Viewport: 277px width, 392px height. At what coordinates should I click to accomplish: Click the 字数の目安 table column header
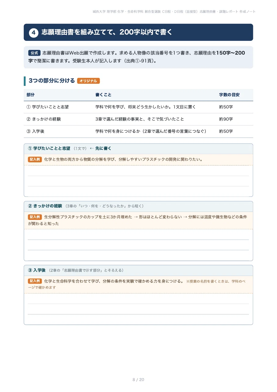tap(229, 95)
